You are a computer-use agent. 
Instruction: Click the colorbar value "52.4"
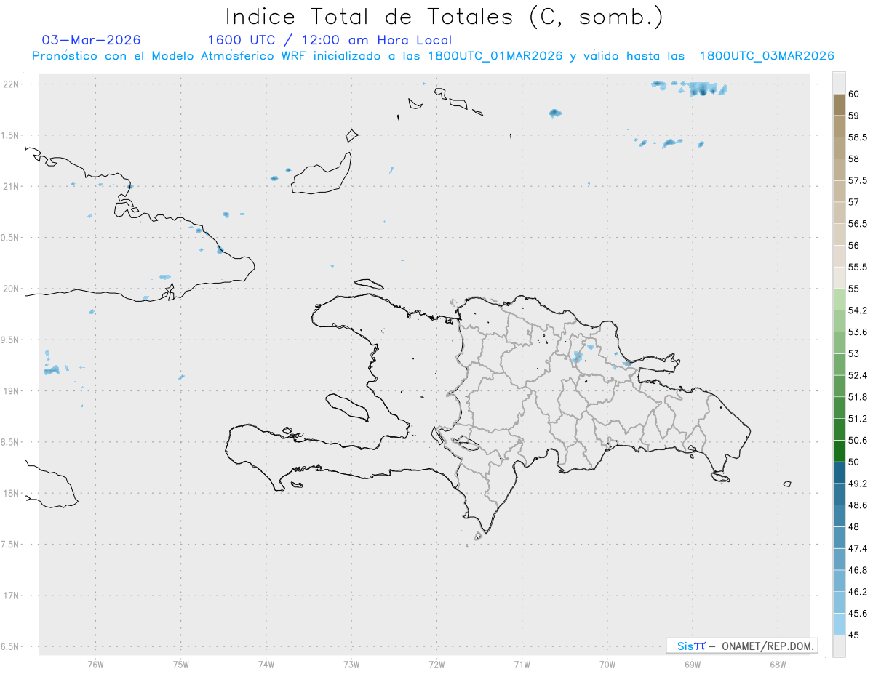pyautogui.click(x=858, y=375)
